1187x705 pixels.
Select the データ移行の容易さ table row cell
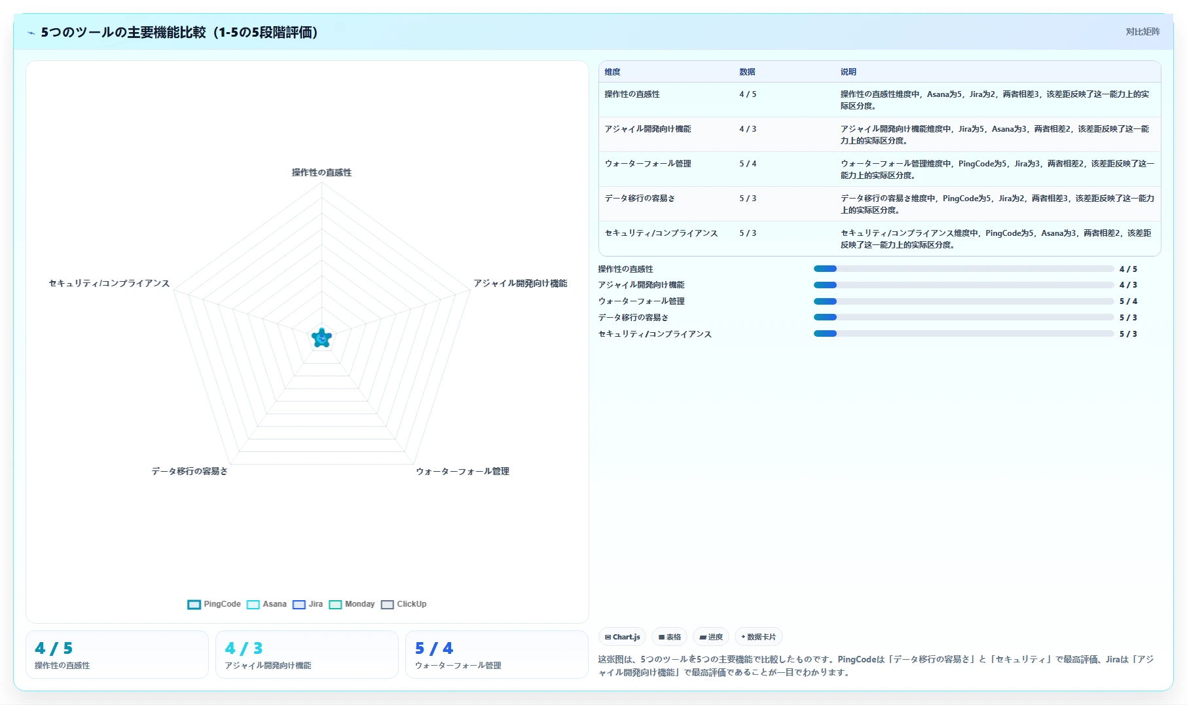coord(640,199)
